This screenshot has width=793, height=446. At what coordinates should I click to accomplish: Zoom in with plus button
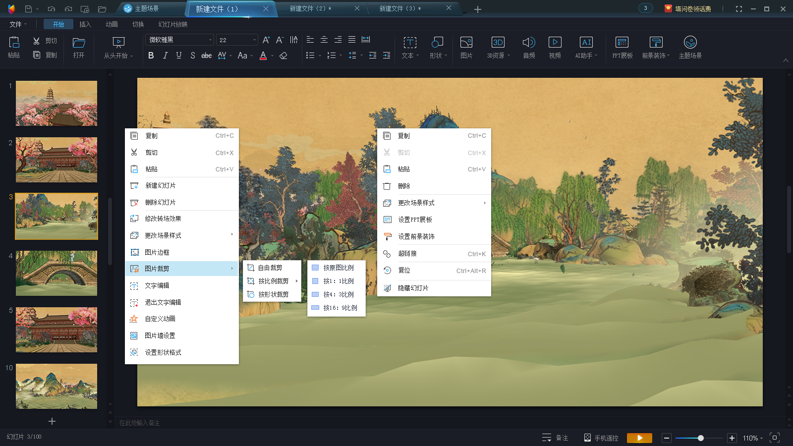(x=732, y=438)
